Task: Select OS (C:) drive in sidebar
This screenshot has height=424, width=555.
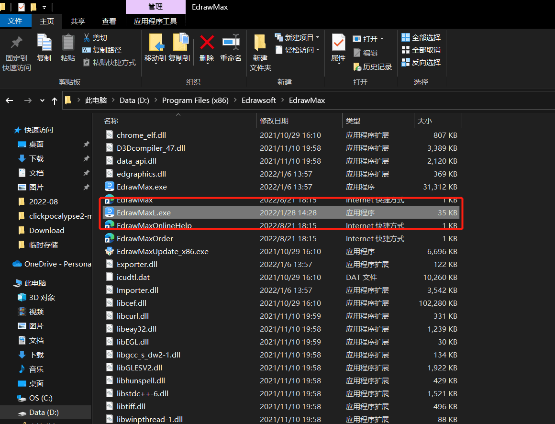Action: tap(41, 398)
